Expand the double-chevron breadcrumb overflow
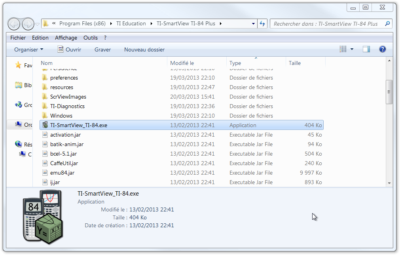Viewport: 400px width, 255px height. point(54,23)
